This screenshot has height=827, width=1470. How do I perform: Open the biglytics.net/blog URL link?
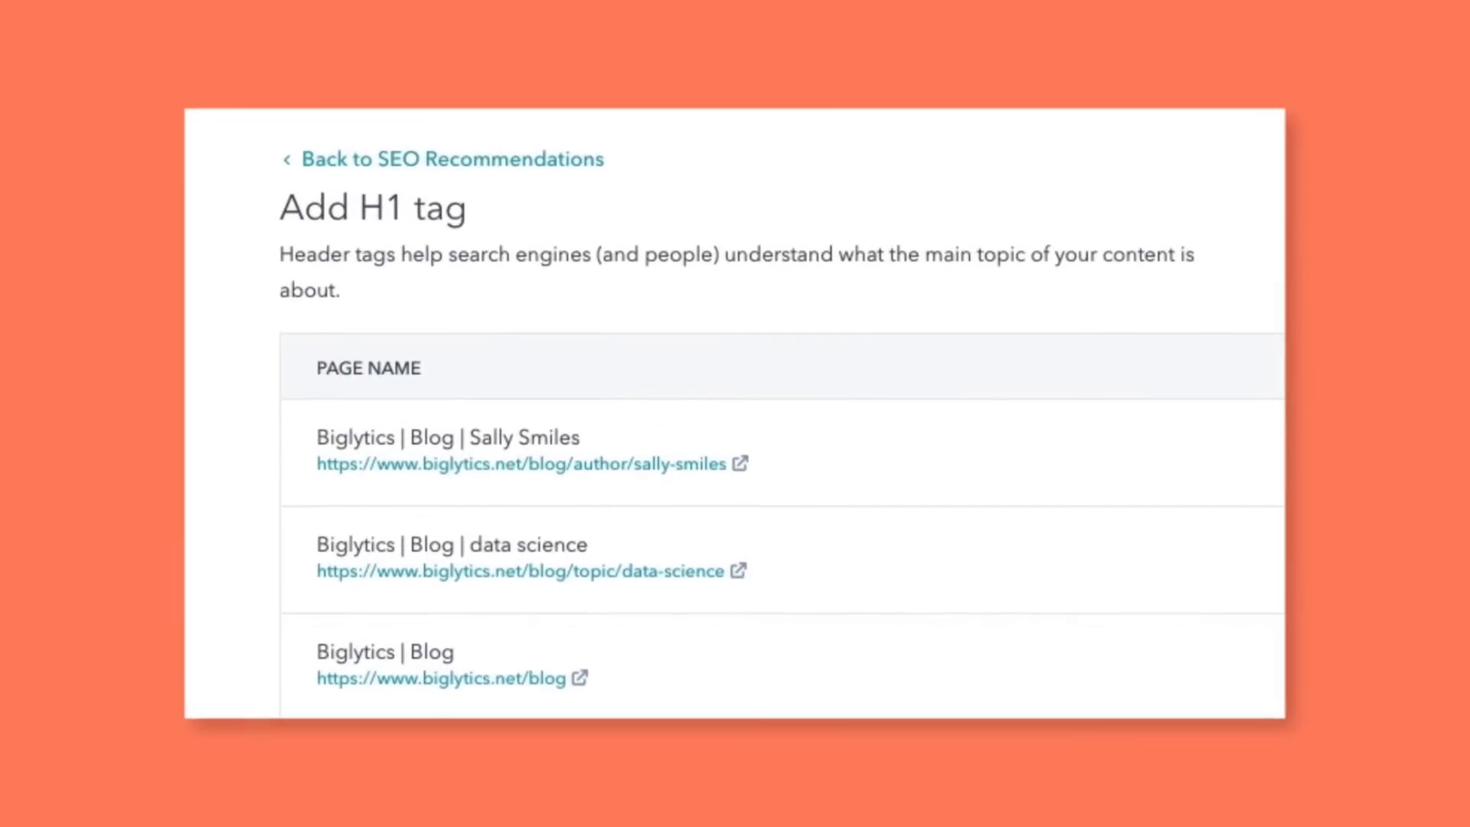coord(441,678)
